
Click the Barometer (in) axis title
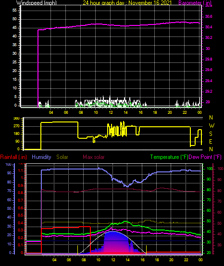point(195,3)
